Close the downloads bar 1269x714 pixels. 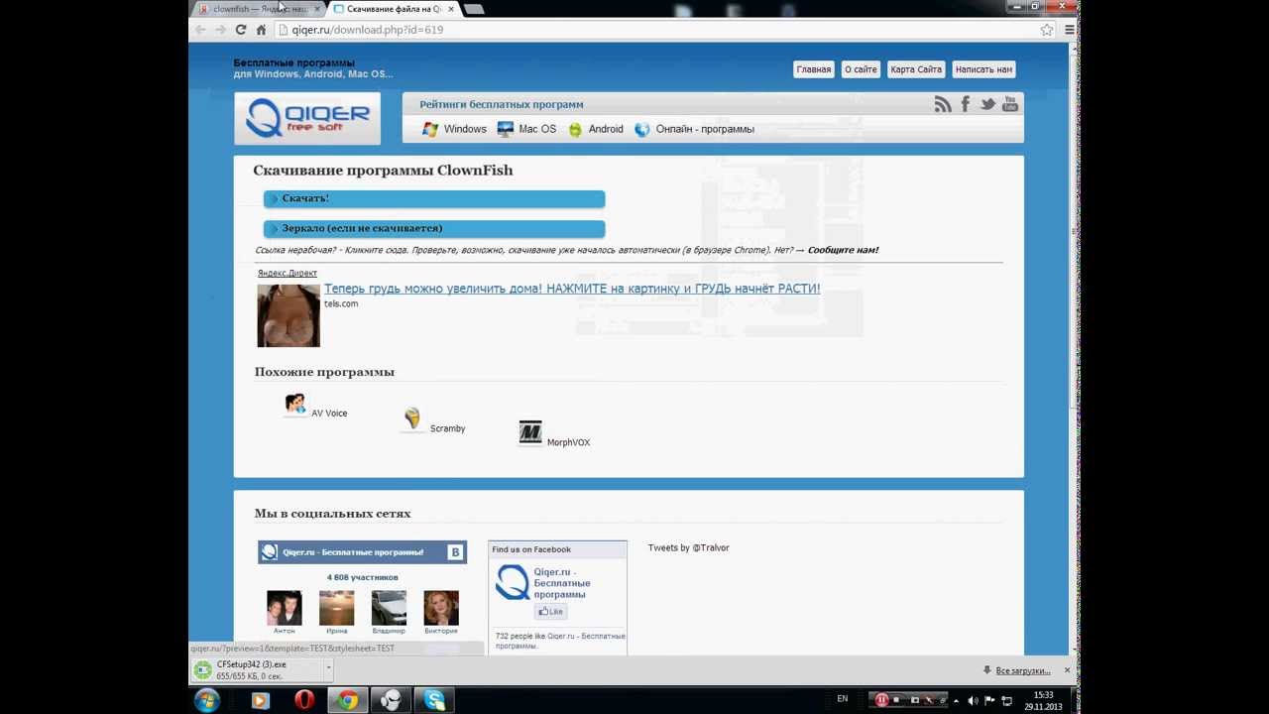click(x=1067, y=670)
